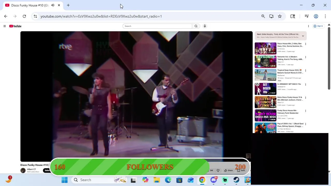Click the Sign in button
This screenshot has width=331, height=186.
318,26
